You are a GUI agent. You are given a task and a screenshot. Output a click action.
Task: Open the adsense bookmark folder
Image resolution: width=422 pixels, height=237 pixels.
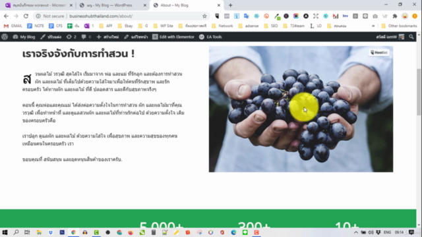pyautogui.click(x=249, y=26)
